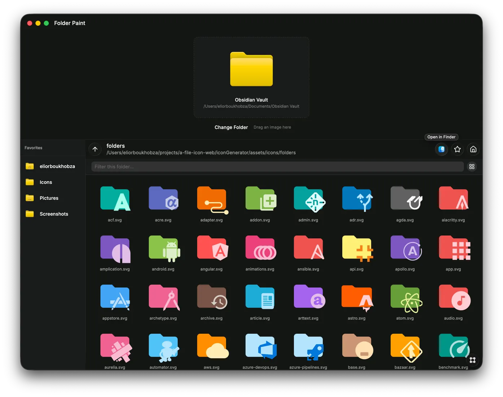Pick article.svg folder icon
Image resolution: width=503 pixels, height=397 pixels.
tap(260, 297)
